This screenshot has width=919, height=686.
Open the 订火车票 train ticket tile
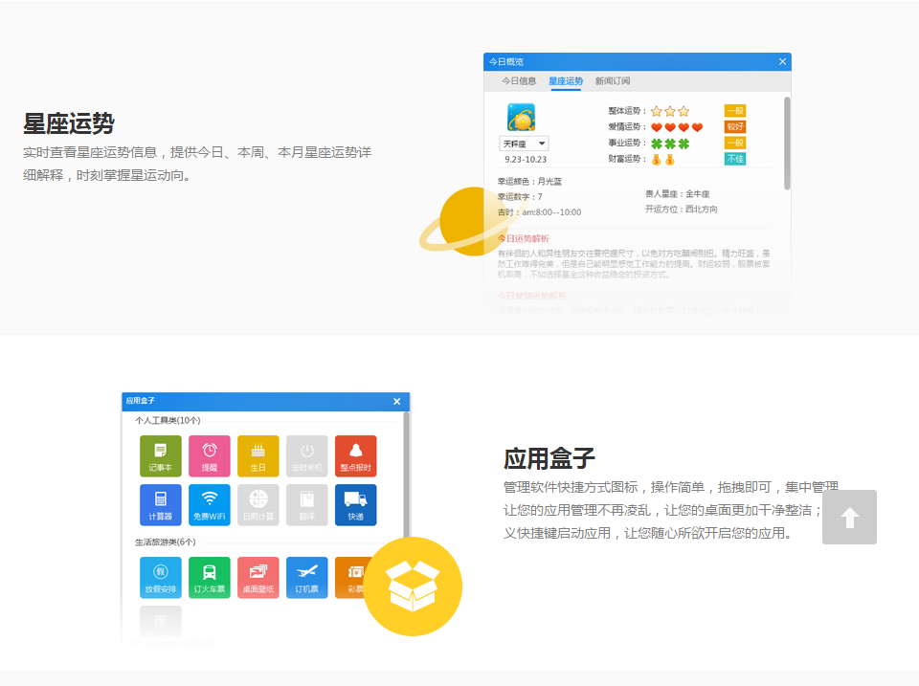(x=210, y=577)
